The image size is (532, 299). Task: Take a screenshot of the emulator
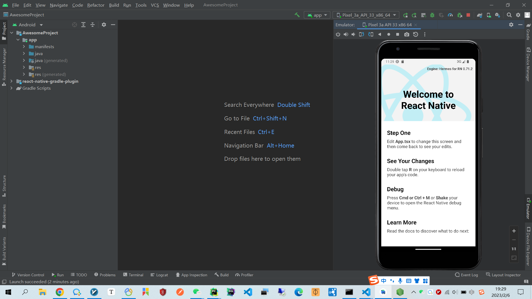click(x=407, y=34)
